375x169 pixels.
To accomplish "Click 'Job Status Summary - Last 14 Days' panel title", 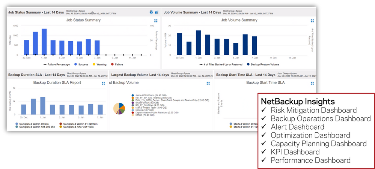I will point(36,12).
